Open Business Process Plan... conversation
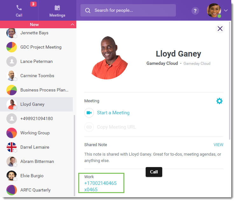Screen dimensions: 236x202 pyautogui.click(x=37, y=90)
